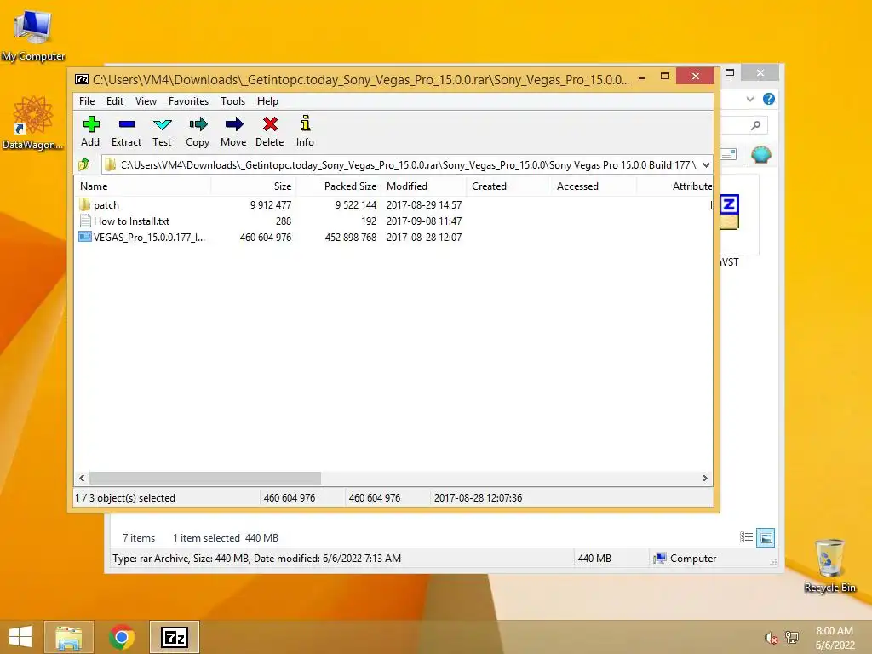Sort by the Packed Size column header
Screen dimensions: 872x654
(338, 186)
